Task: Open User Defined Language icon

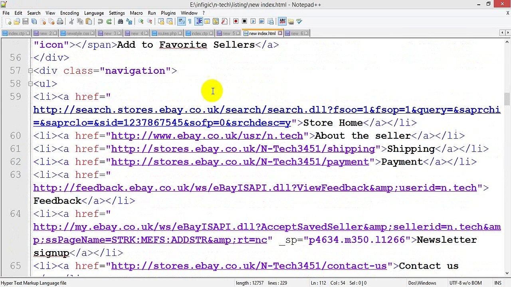Action: tap(207, 22)
